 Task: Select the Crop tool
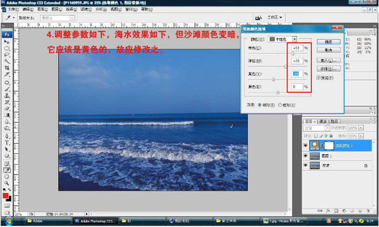click(7, 68)
